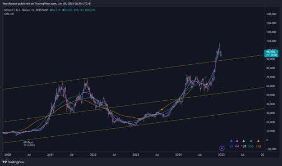Image resolution: width=282 pixels, height=166 pixels.
Task: Click the white triangle above 128
Action: 244,141
